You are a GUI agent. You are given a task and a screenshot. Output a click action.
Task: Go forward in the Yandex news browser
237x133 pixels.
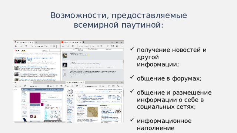21,46
